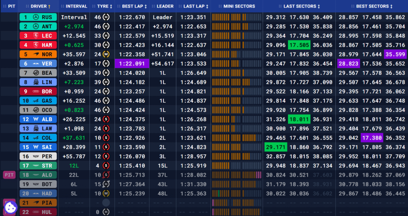Select the VER driver name tag

coord(47,64)
